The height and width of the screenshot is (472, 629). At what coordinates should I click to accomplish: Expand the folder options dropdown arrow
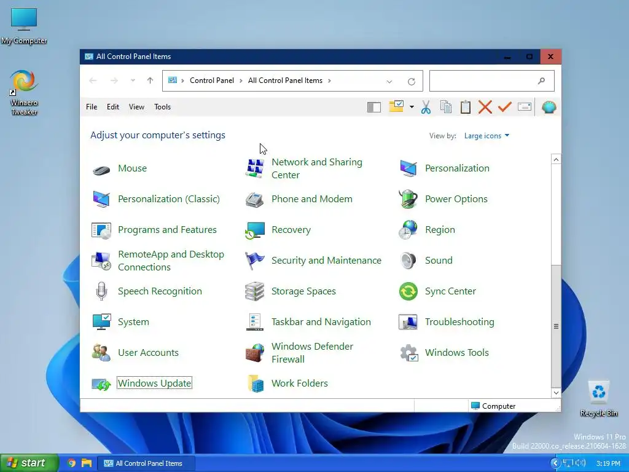[x=412, y=107]
